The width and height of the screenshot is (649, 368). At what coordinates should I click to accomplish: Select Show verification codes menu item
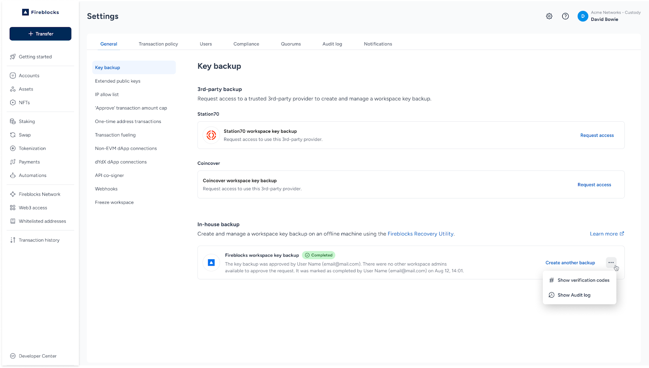tap(579, 280)
